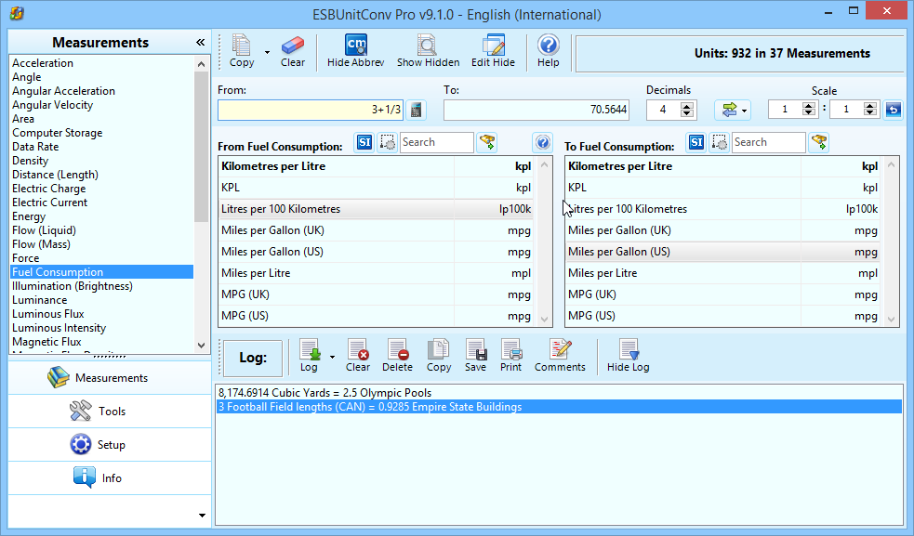Click SI filter icon for From units

(x=364, y=142)
